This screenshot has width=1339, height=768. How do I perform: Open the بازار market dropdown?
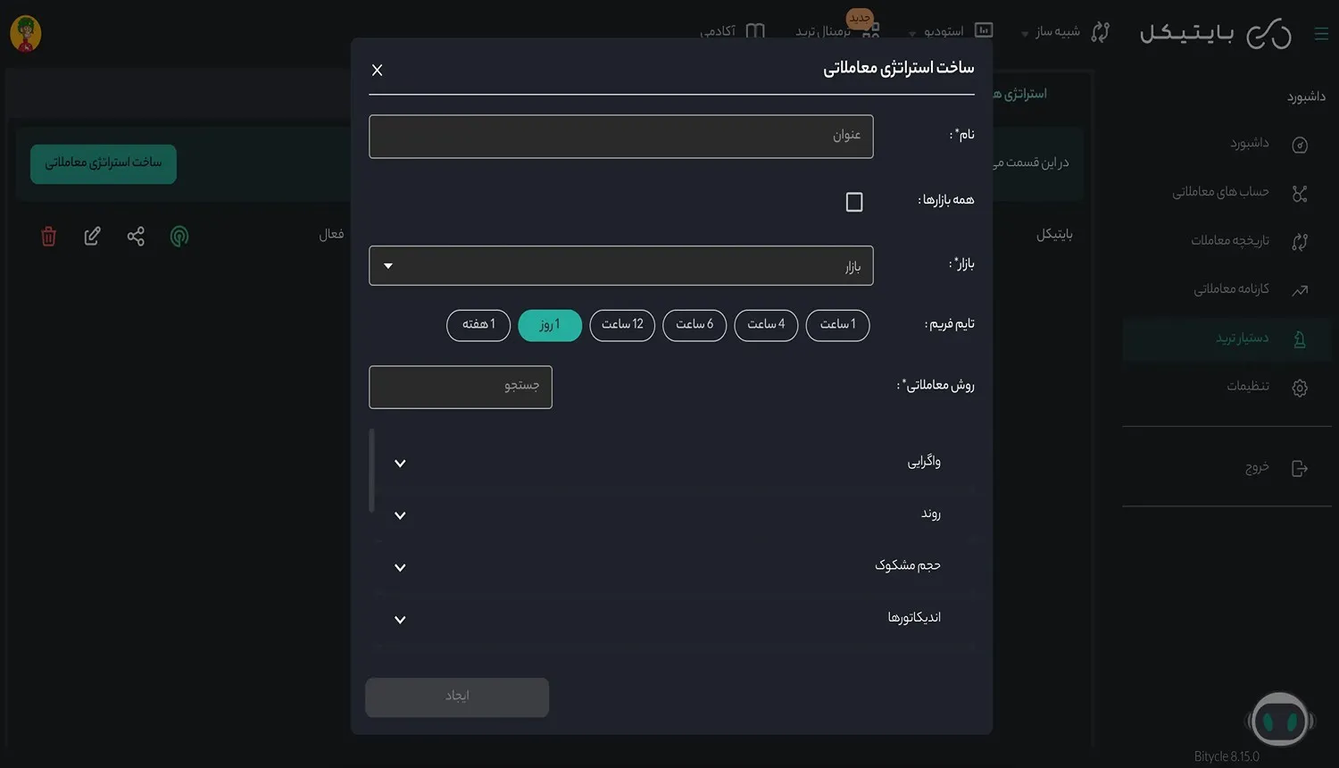coord(620,265)
